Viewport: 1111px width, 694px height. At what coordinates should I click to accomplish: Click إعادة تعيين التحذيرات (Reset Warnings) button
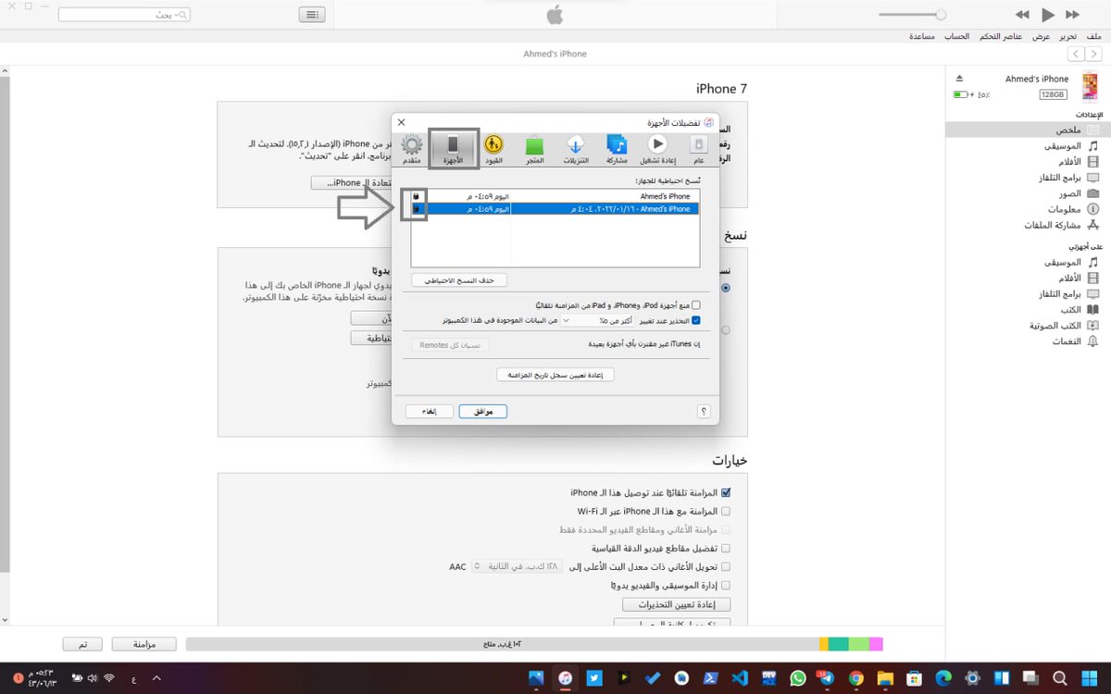tap(676, 604)
